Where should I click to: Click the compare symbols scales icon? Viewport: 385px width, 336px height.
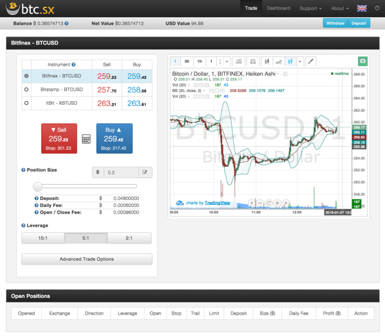(252, 61)
